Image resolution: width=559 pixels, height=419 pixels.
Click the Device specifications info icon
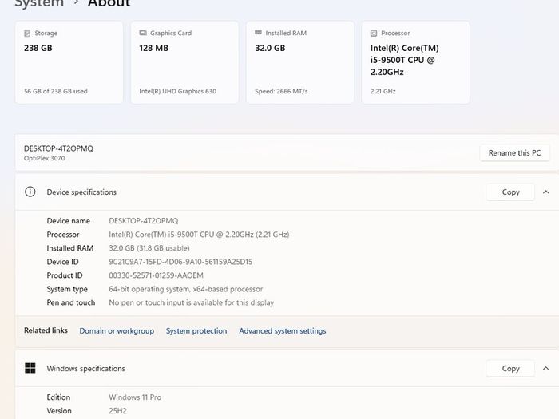(x=30, y=192)
